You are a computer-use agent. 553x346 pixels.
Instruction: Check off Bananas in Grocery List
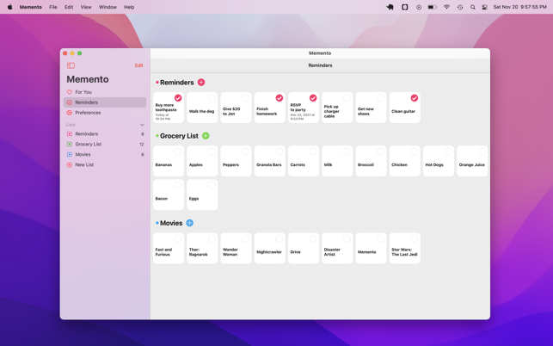(178, 151)
